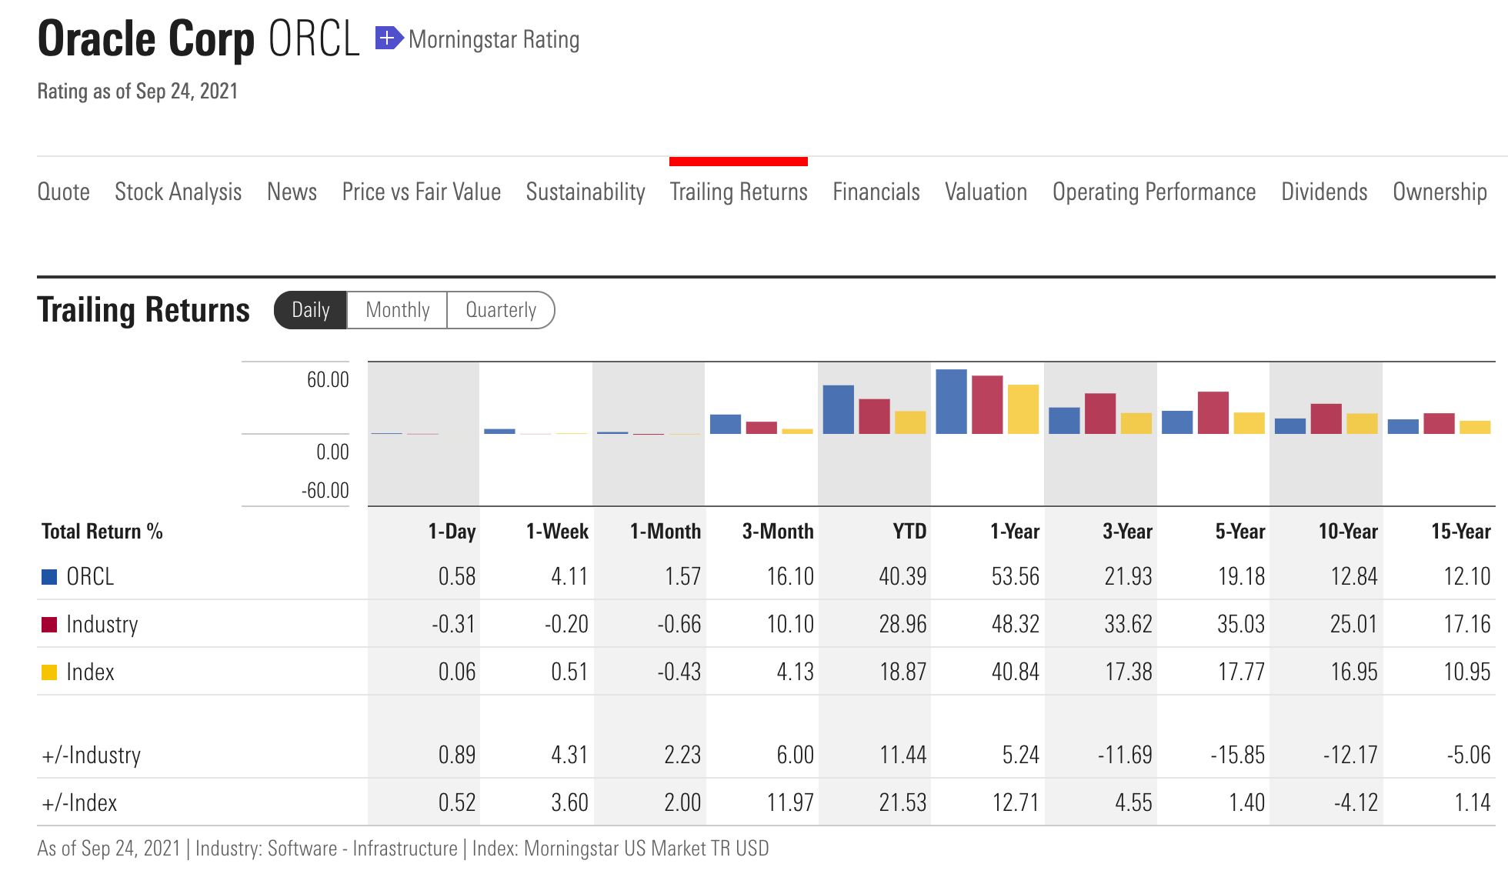1508x874 pixels.
Task: Click the red Industry legend swatch
Action: (x=49, y=624)
